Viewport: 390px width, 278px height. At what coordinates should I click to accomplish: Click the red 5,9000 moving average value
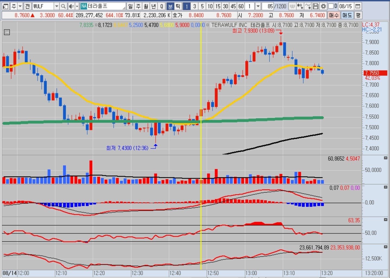182,25
